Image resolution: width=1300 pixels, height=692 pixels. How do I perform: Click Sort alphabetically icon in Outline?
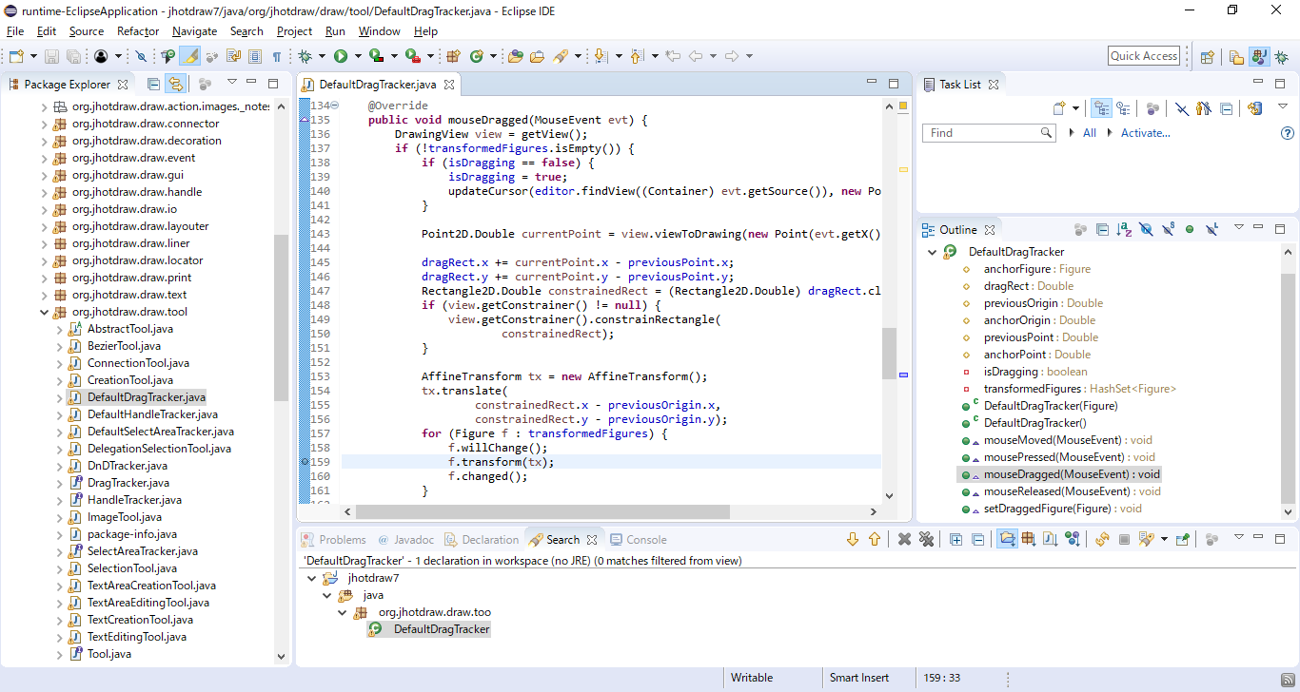tap(1124, 229)
